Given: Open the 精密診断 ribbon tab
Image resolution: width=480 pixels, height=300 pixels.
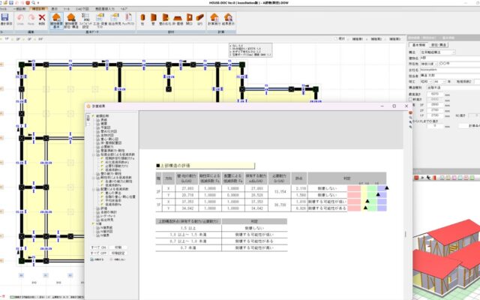Looking at the screenshot, I should (38, 9).
